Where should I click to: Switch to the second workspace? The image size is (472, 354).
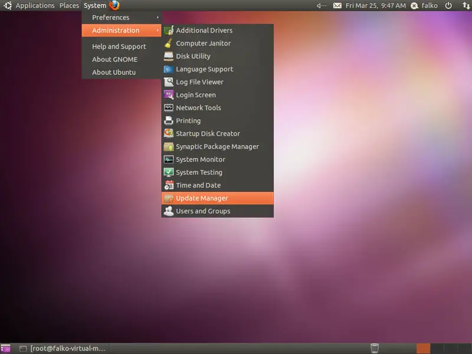pyautogui.click(x=437, y=349)
